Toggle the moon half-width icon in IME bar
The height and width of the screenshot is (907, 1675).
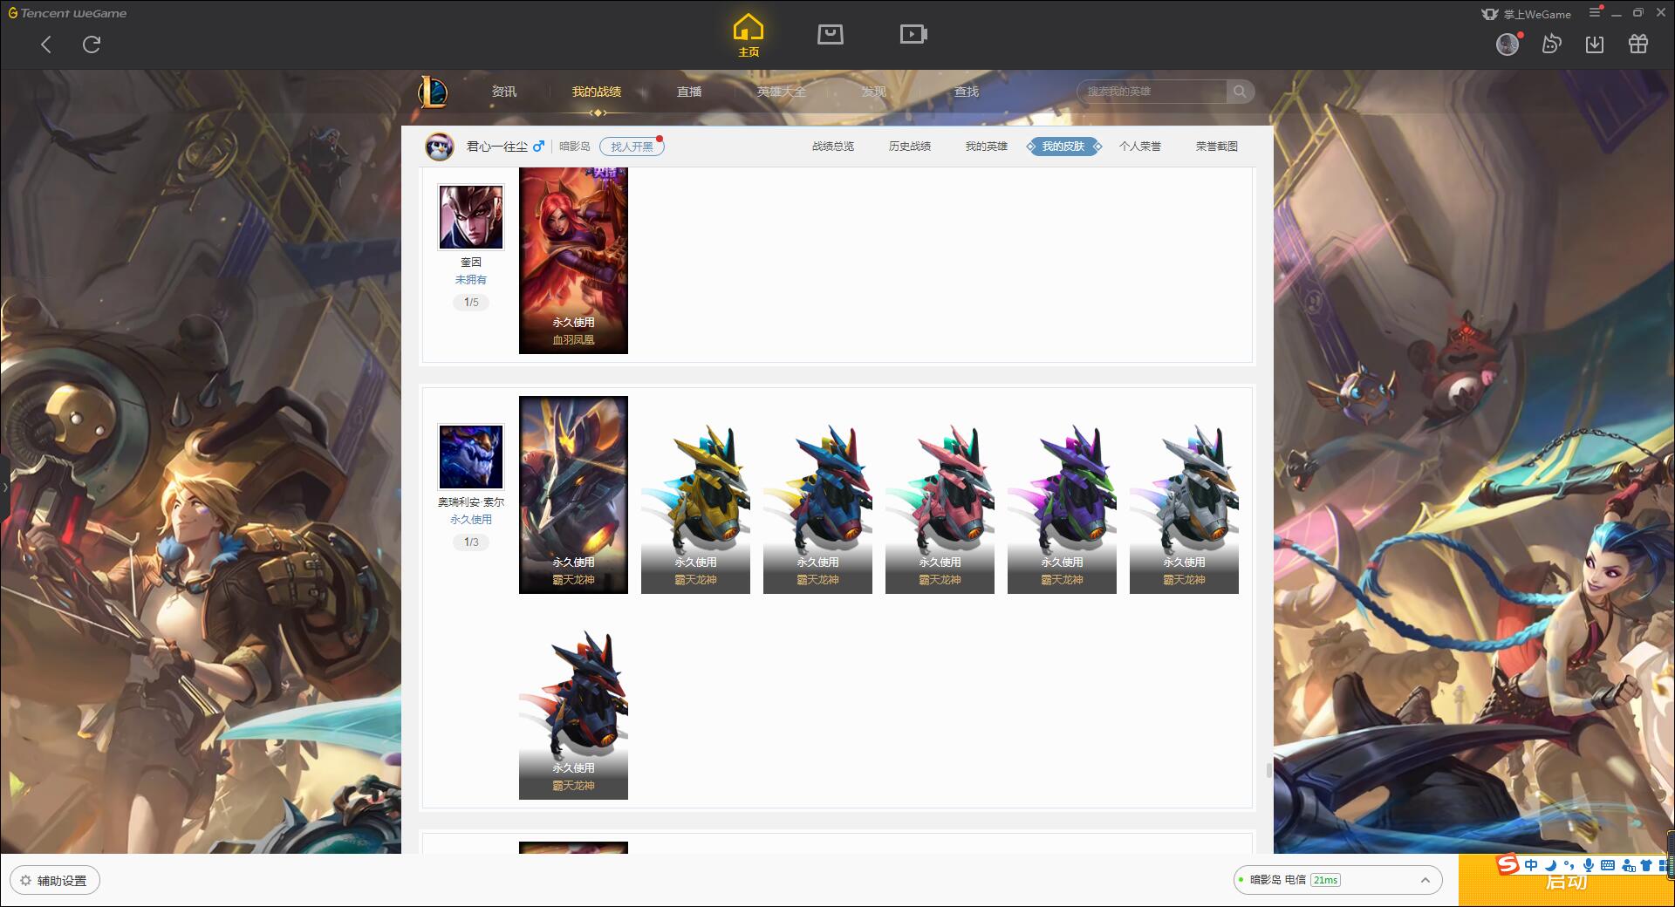(1550, 865)
